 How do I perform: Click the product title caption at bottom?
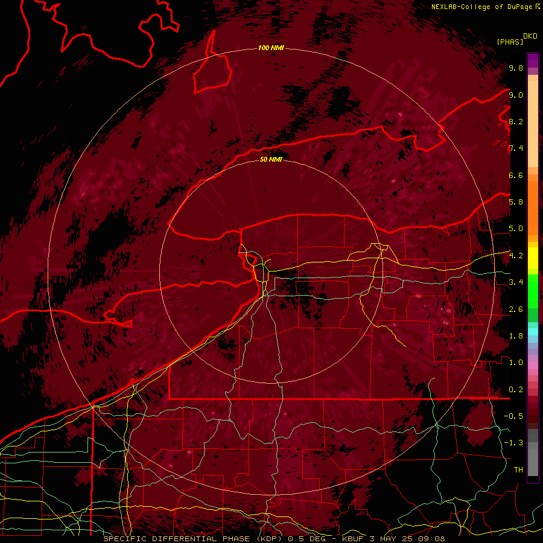coord(274,539)
